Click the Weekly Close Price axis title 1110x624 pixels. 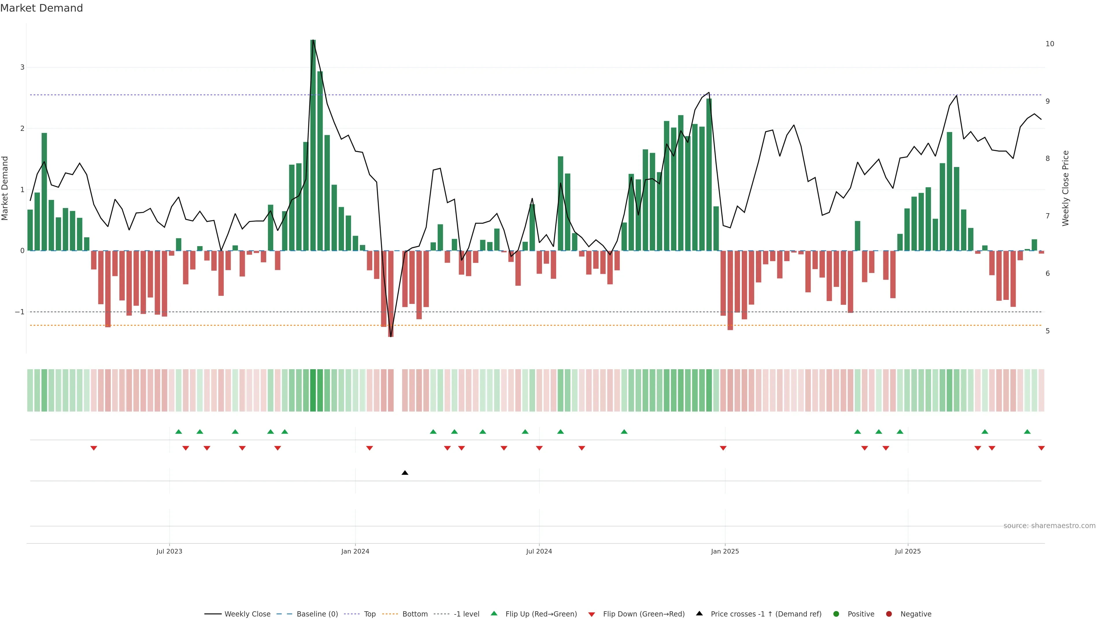point(1065,188)
